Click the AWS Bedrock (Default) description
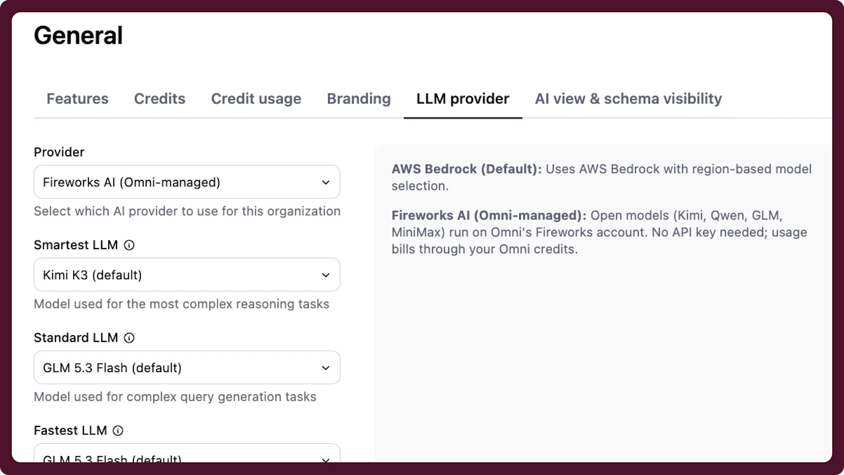The image size is (844, 475). pos(601,177)
